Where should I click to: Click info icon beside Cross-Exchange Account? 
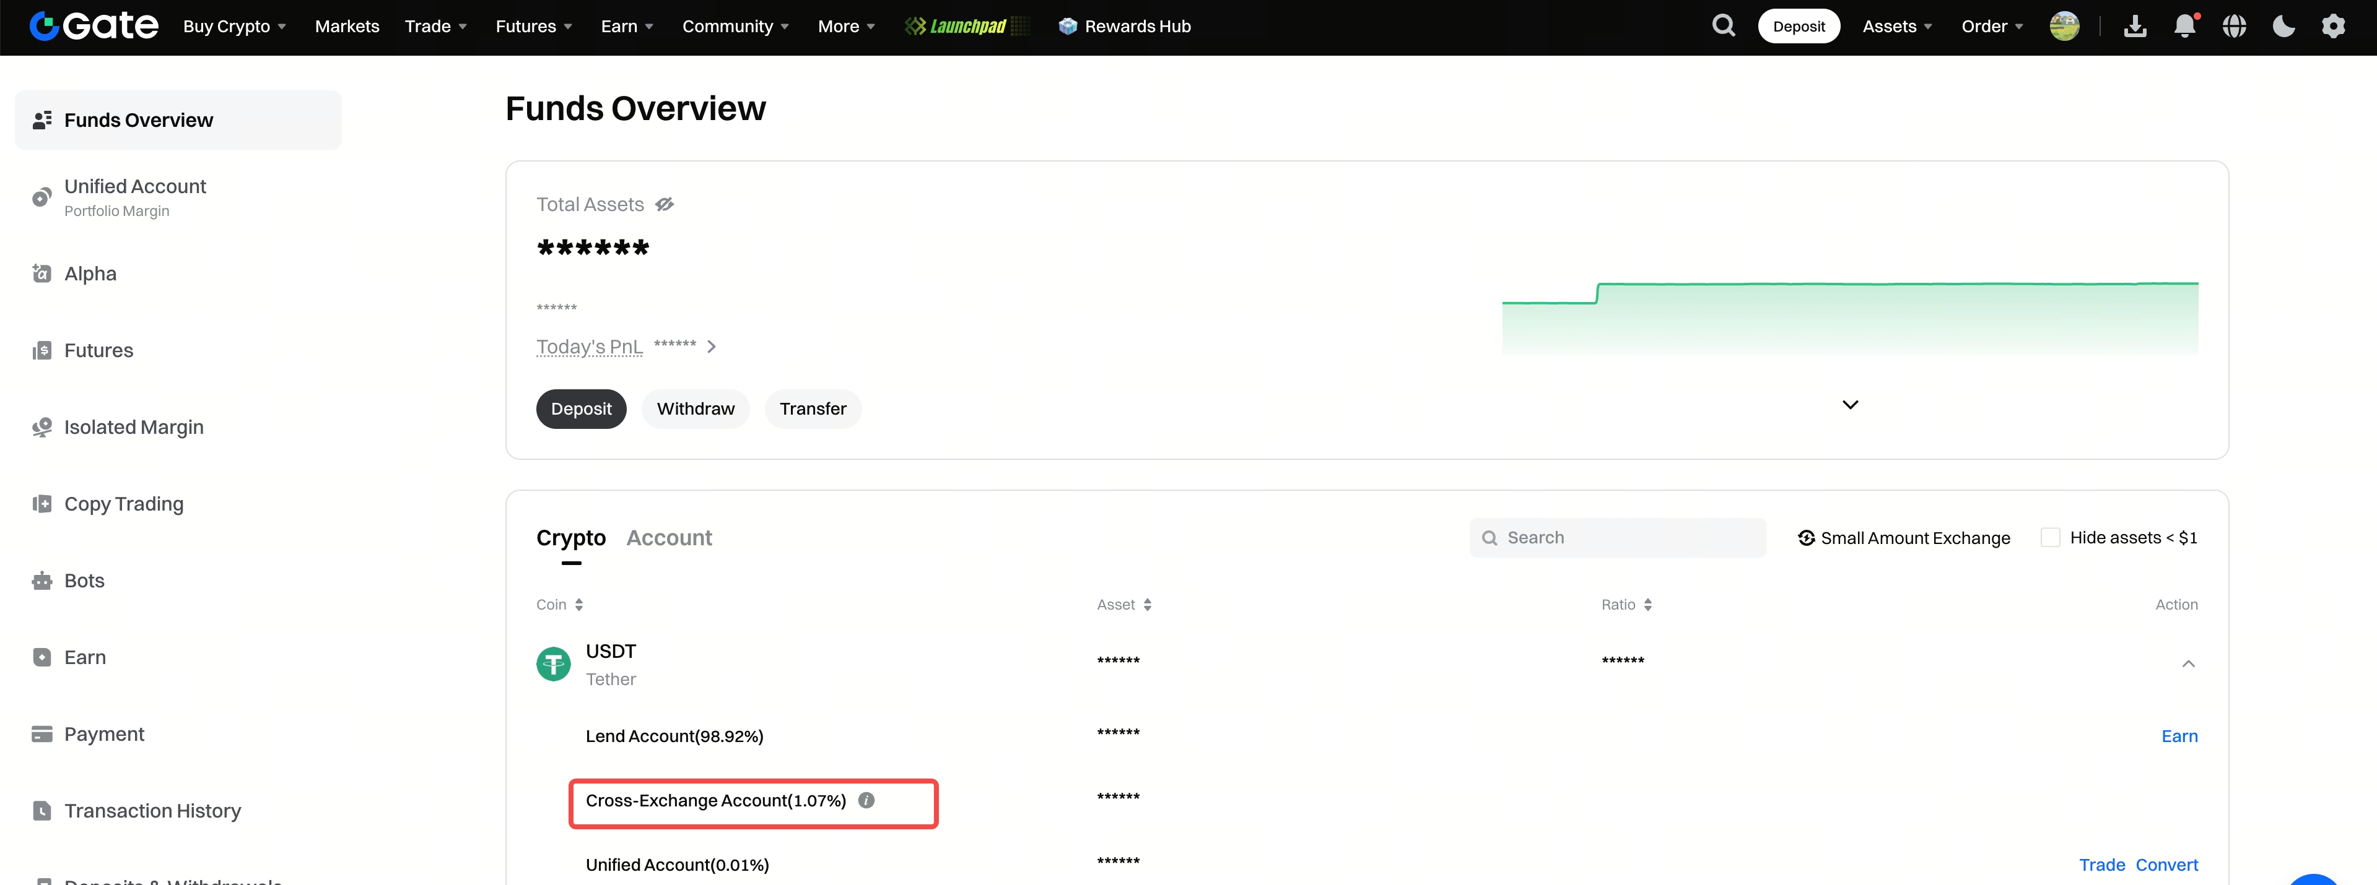point(866,800)
